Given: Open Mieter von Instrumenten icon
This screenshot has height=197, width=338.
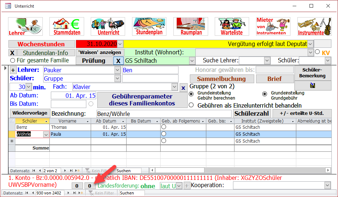Looking at the screenshot, I should (x=273, y=26).
